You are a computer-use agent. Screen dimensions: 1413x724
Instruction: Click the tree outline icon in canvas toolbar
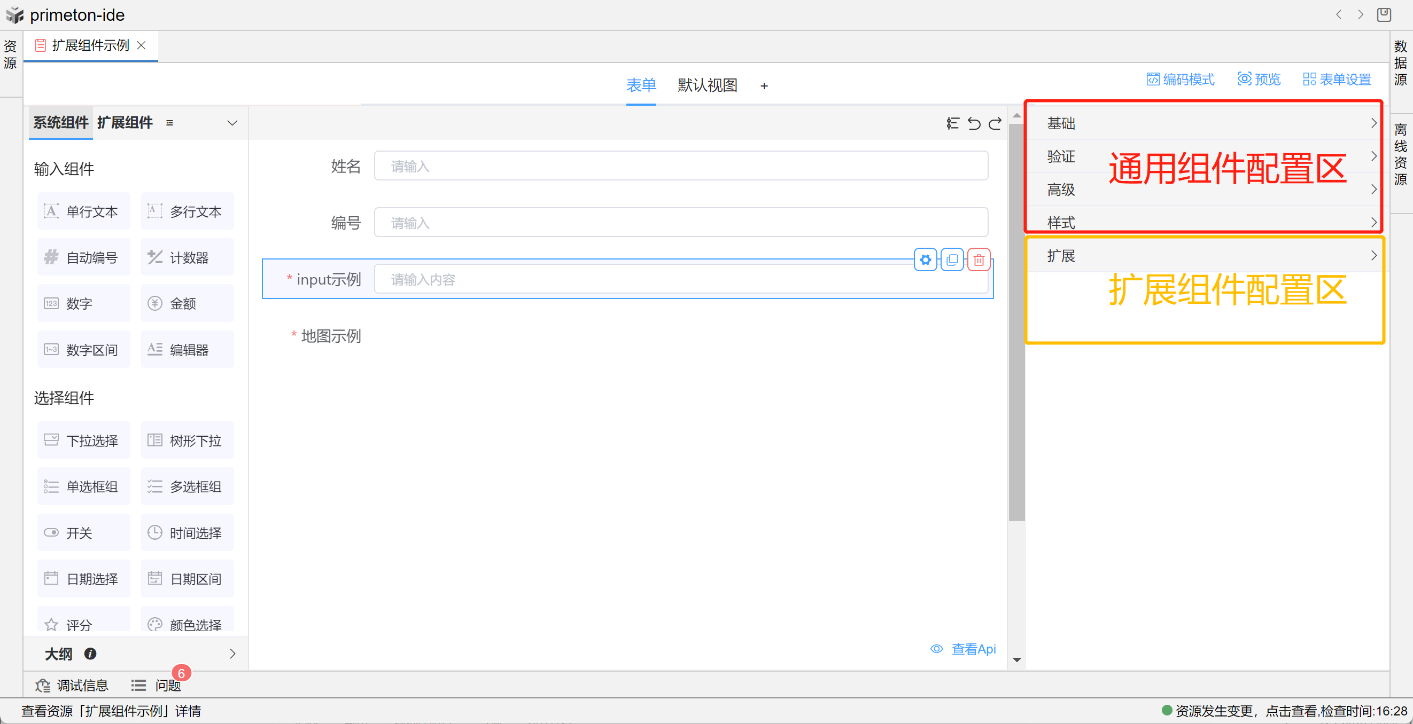(x=952, y=123)
